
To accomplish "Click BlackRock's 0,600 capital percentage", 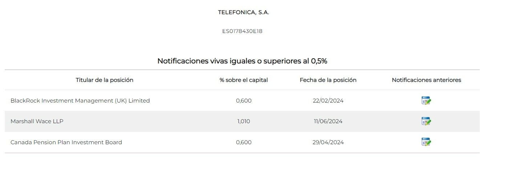I will pyautogui.click(x=244, y=101).
